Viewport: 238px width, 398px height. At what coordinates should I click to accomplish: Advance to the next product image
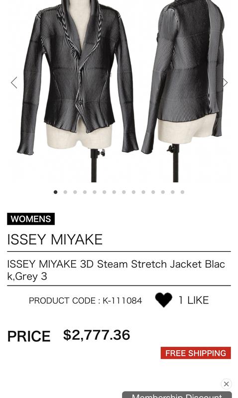click(x=225, y=83)
